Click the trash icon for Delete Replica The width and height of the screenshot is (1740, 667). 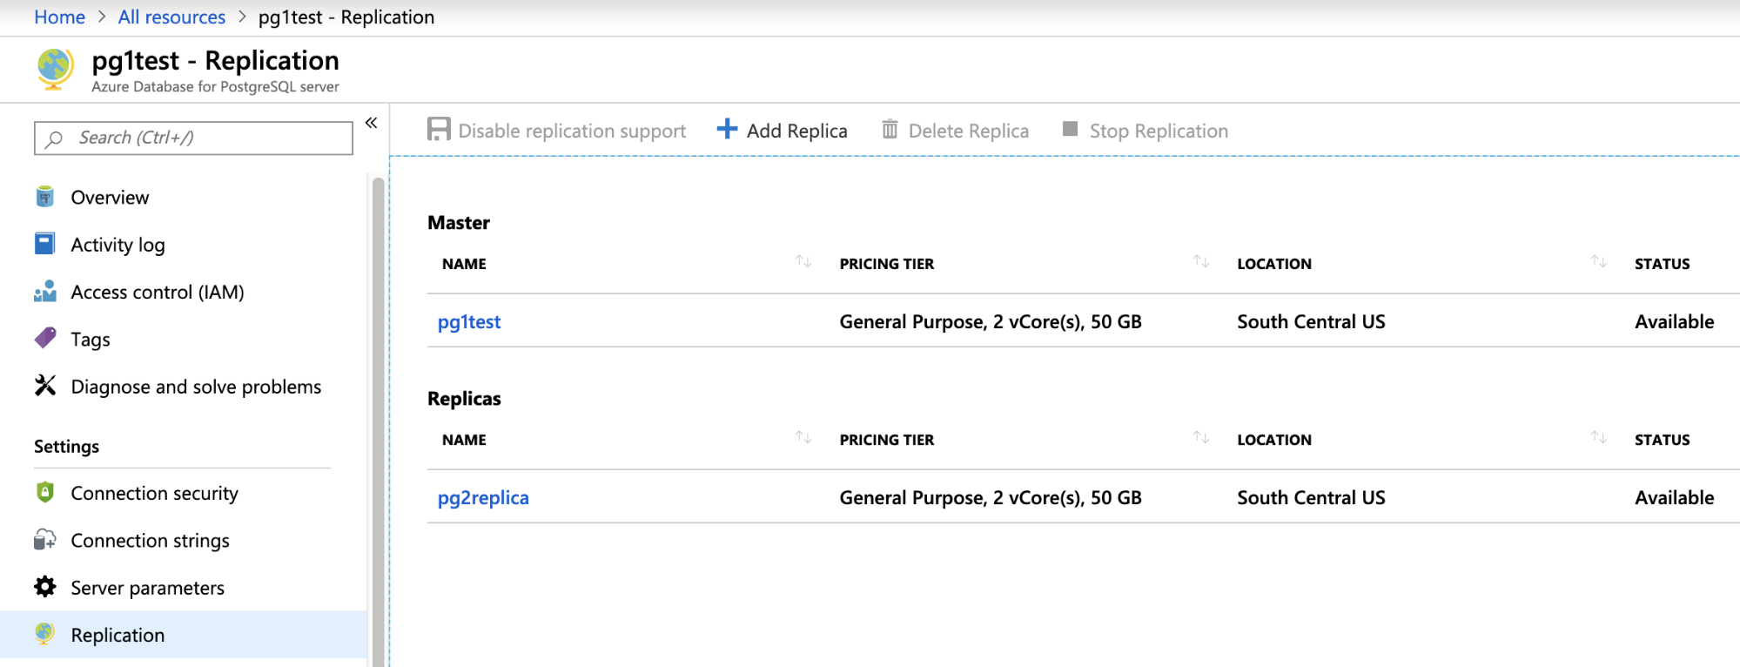tap(890, 130)
